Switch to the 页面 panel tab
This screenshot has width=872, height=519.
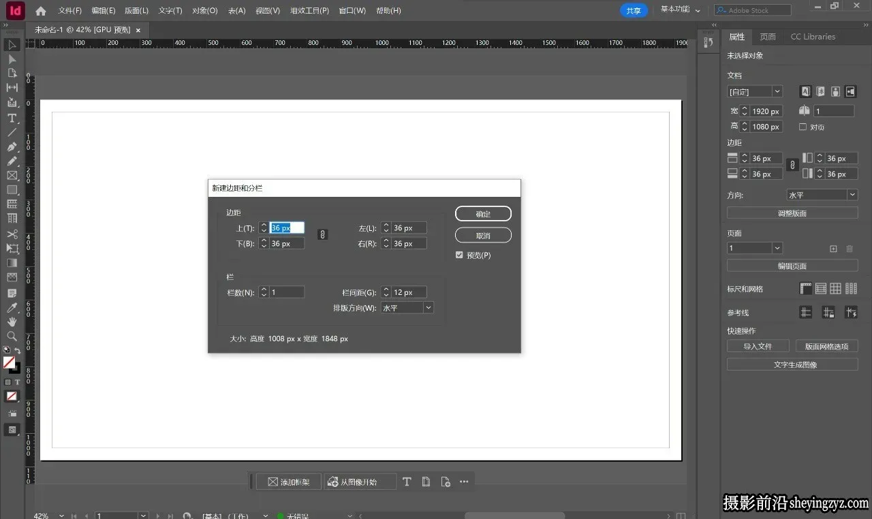point(768,37)
